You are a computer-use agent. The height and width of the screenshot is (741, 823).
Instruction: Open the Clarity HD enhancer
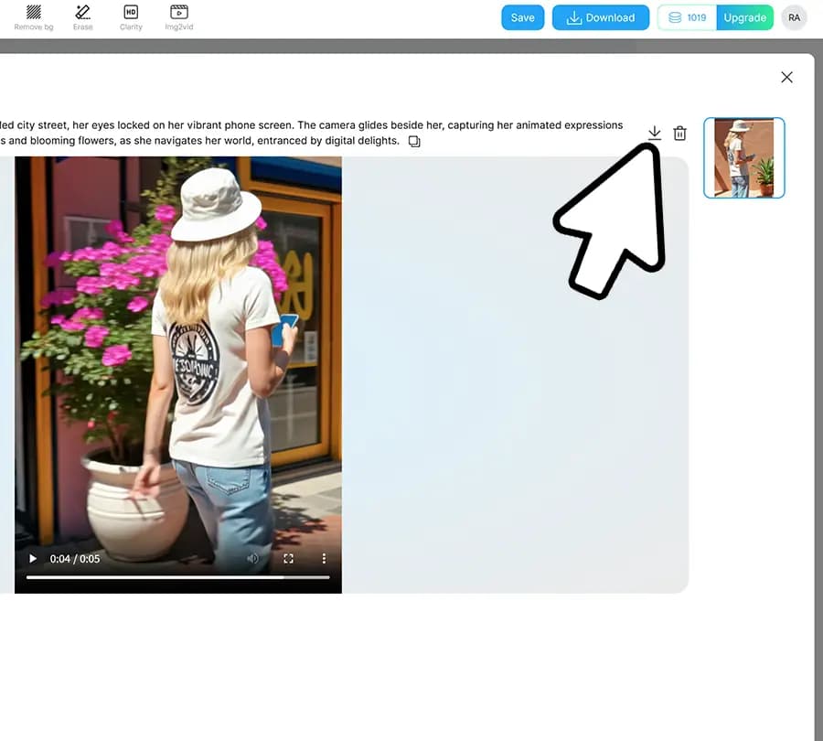click(x=131, y=16)
